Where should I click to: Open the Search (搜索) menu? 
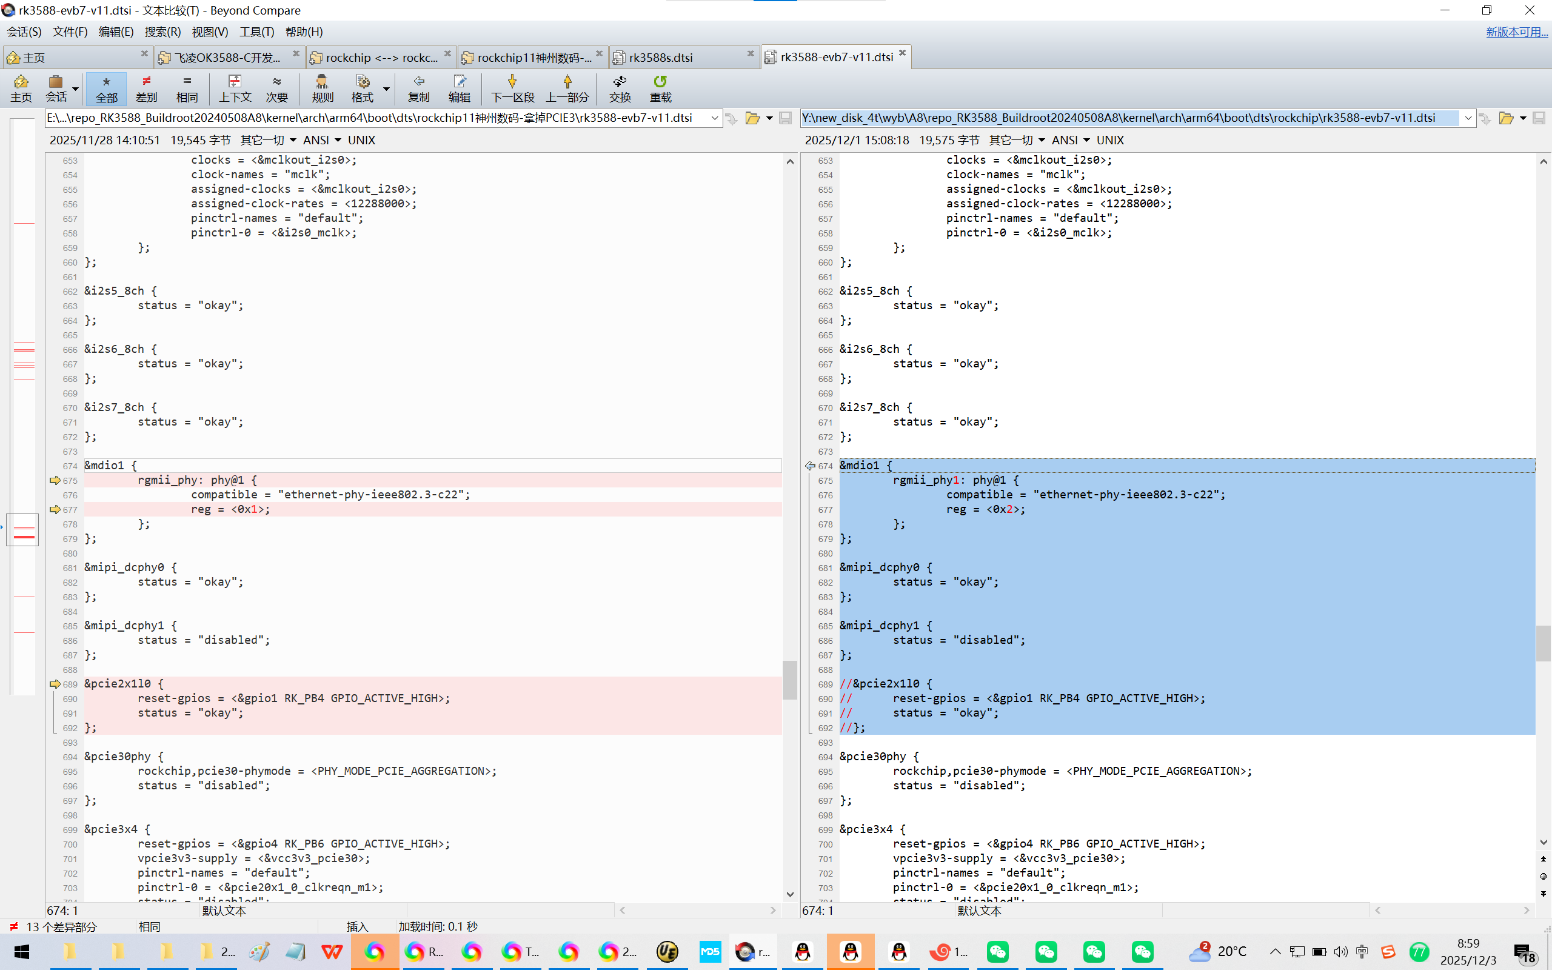click(162, 32)
